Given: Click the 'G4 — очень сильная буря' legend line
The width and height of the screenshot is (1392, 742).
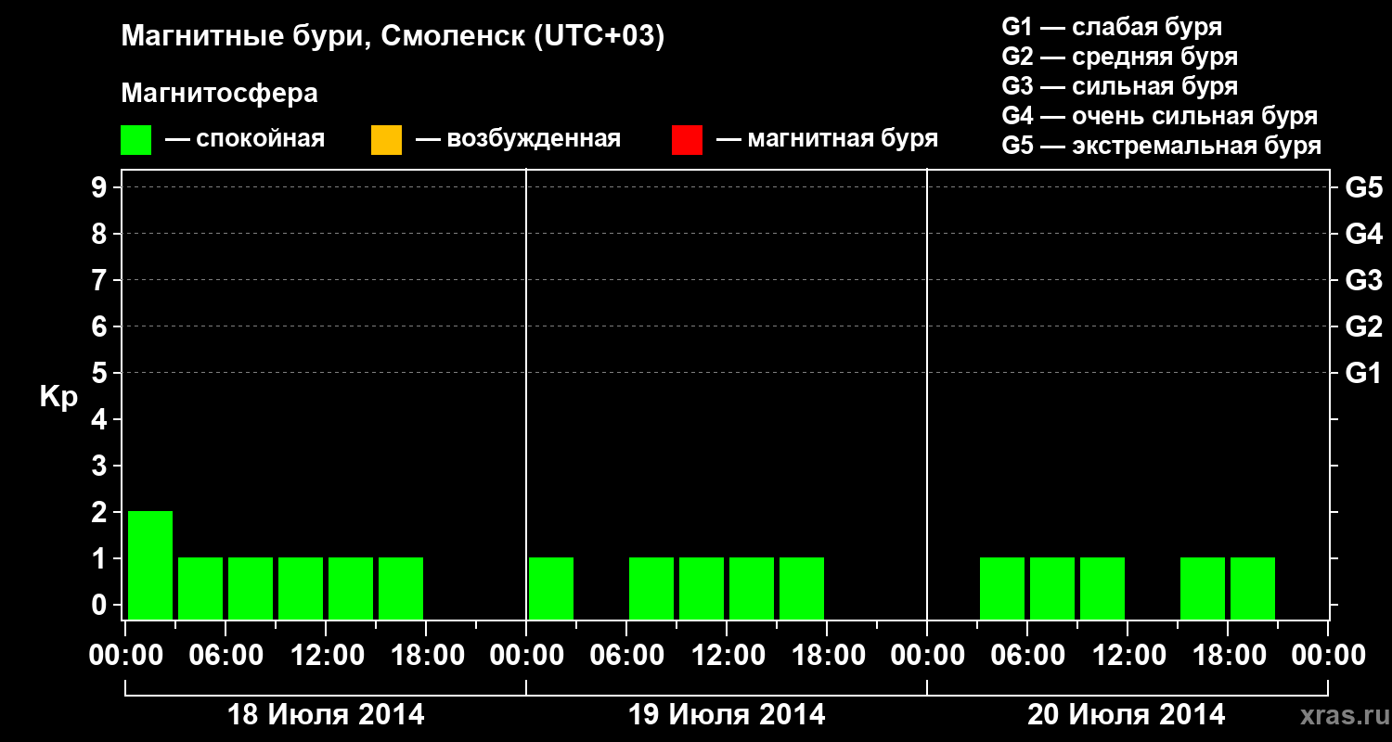Looking at the screenshot, I should click(x=1160, y=116).
